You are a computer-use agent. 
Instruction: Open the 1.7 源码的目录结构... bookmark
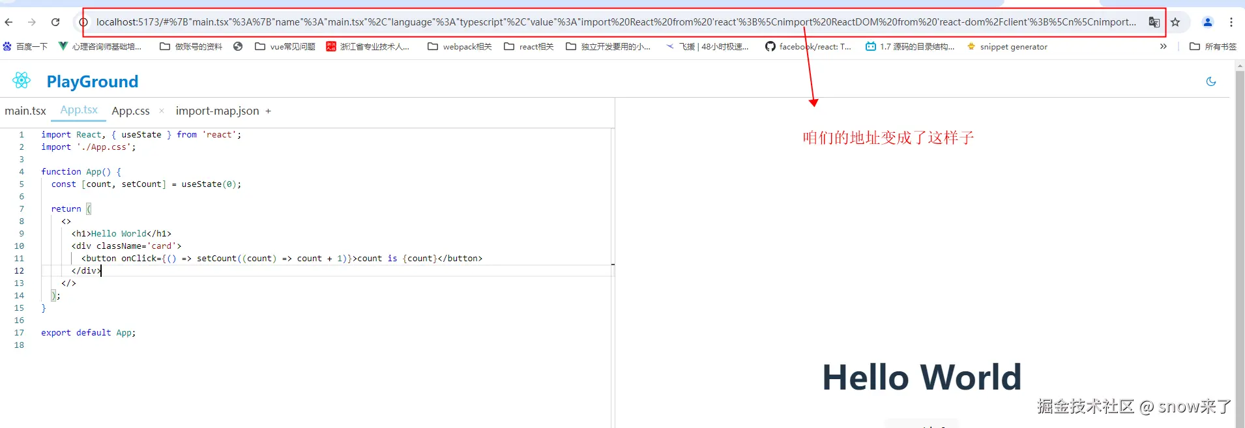click(910, 46)
